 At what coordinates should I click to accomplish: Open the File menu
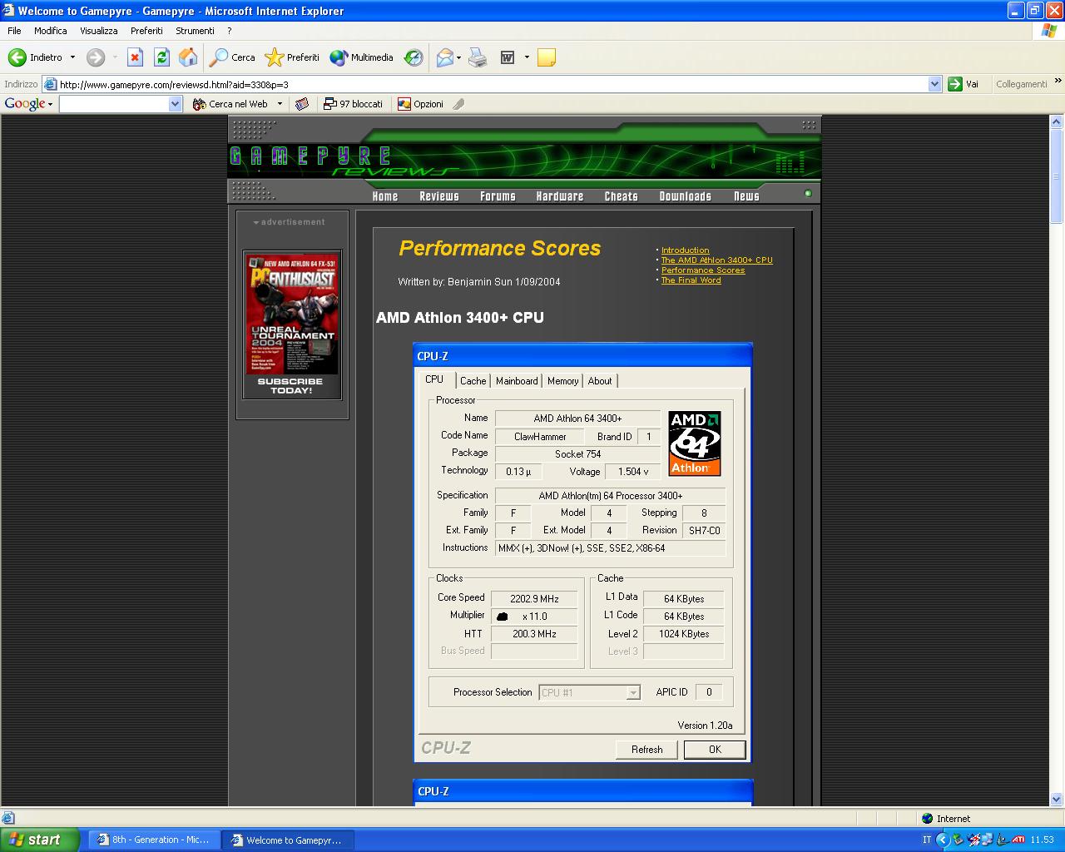coord(14,31)
